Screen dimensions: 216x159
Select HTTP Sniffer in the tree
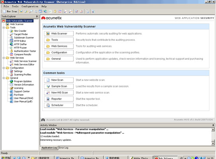click(20, 44)
